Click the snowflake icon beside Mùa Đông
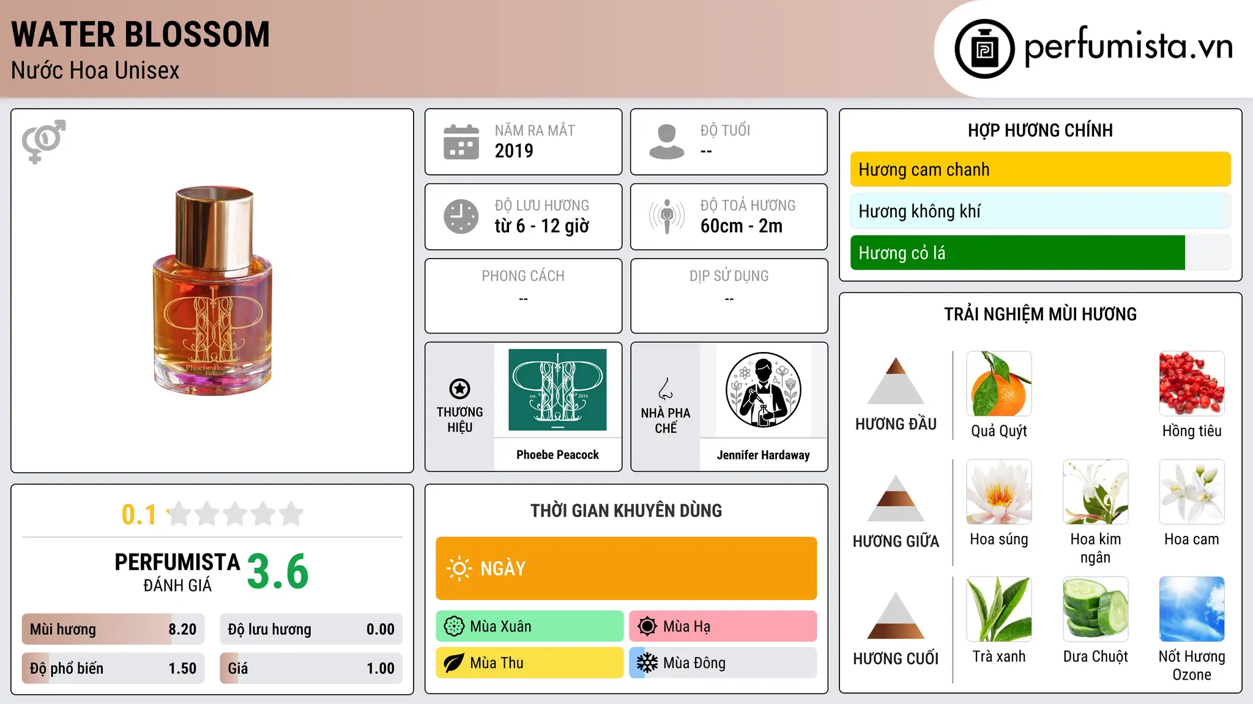The height and width of the screenshot is (704, 1253). (647, 663)
